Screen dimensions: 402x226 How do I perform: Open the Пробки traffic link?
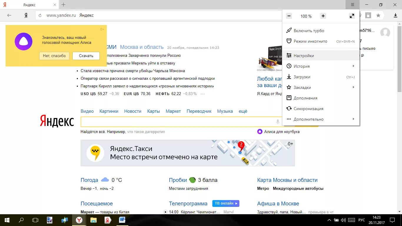[x=178, y=180]
